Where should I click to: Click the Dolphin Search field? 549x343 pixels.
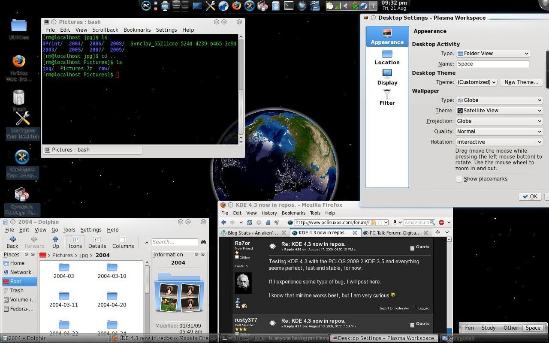[175, 242]
